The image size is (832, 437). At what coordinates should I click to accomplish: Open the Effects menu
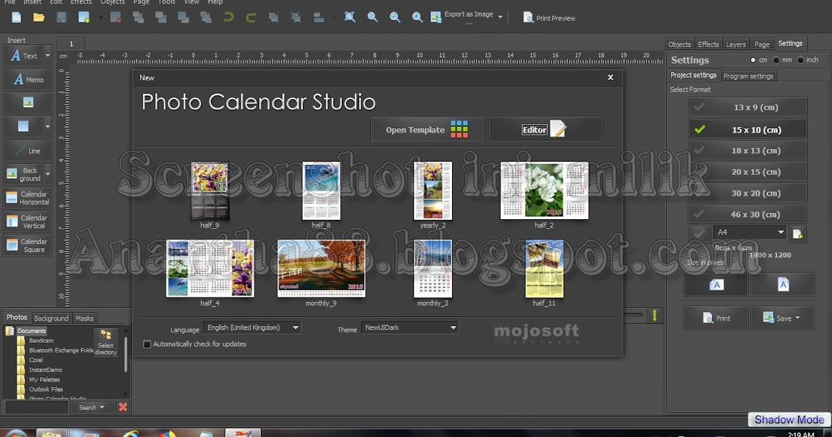click(80, 3)
